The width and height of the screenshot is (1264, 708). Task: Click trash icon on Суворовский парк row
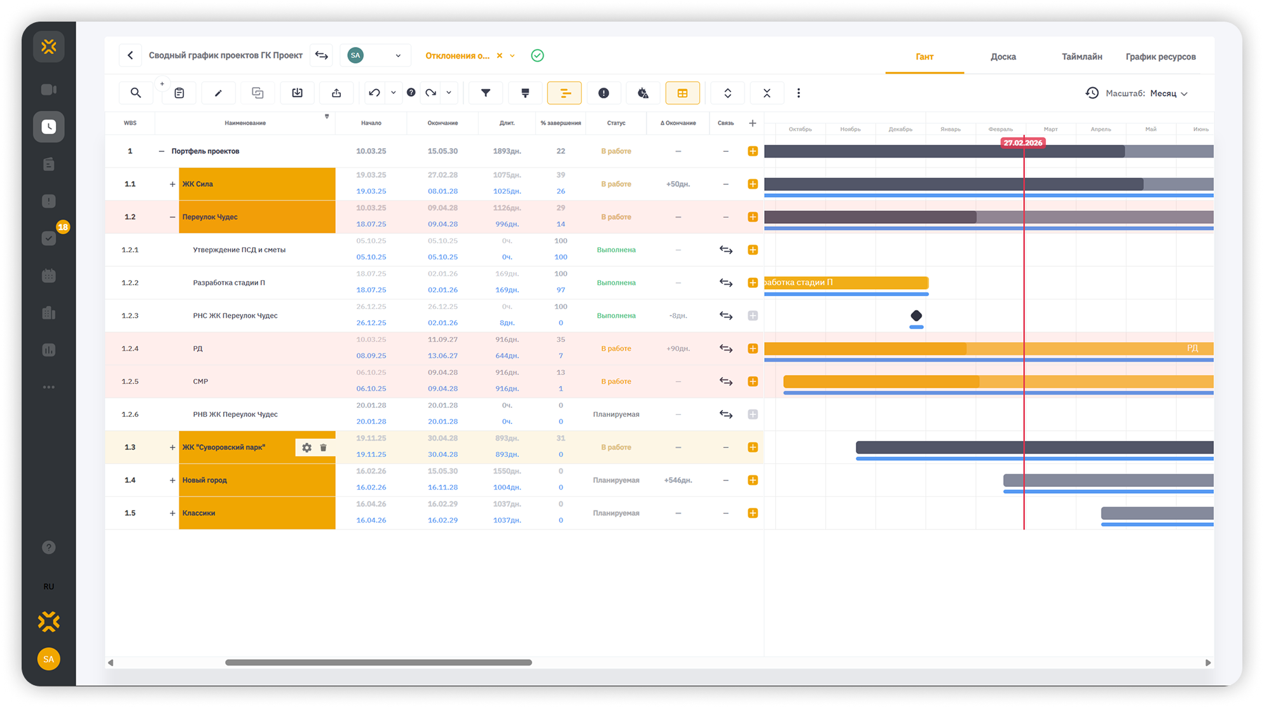323,447
